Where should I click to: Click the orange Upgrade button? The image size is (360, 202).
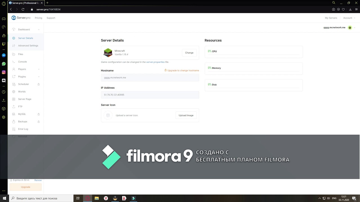click(26, 187)
